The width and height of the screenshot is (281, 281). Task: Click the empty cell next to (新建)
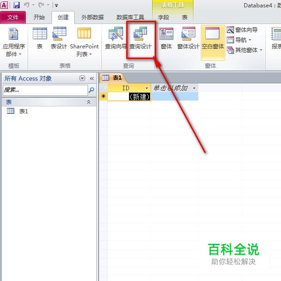click(175, 96)
